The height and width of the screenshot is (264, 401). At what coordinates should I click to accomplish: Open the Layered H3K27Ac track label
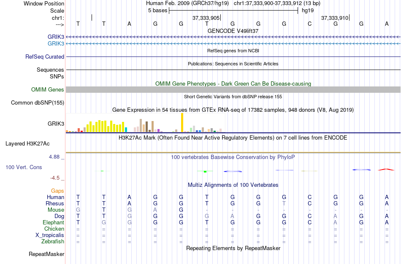27,144
